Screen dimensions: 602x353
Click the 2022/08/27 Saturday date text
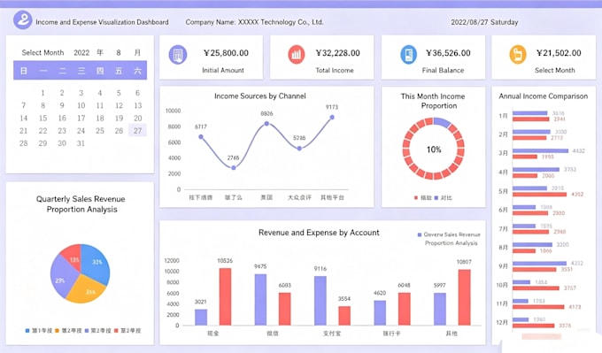click(484, 22)
